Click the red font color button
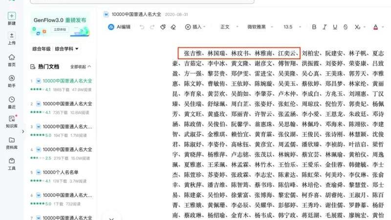391x220 pixels. click(x=375, y=27)
